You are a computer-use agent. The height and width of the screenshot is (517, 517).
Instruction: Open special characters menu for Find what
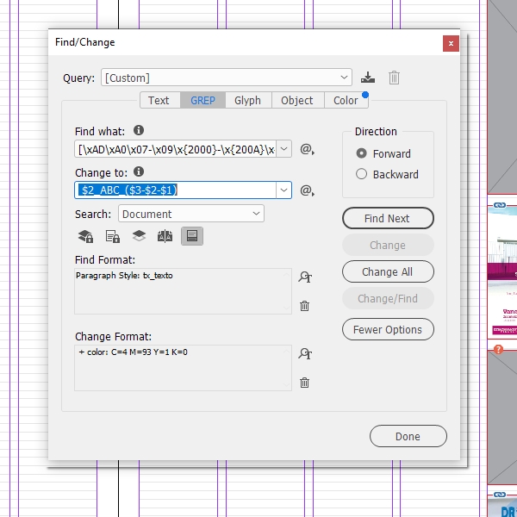coord(306,149)
